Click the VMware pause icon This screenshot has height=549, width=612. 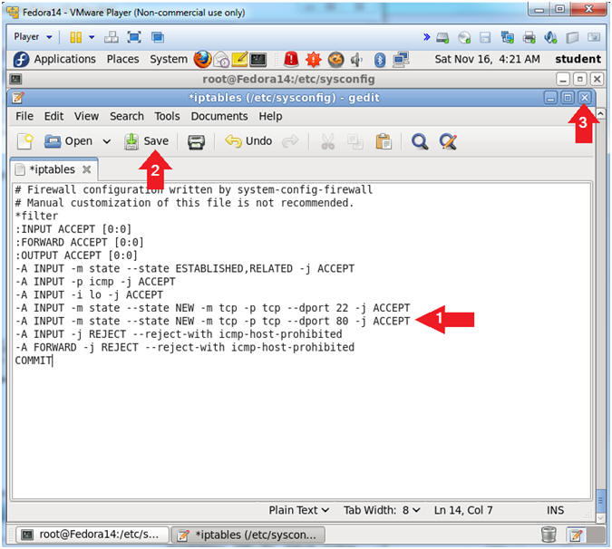tap(75, 37)
